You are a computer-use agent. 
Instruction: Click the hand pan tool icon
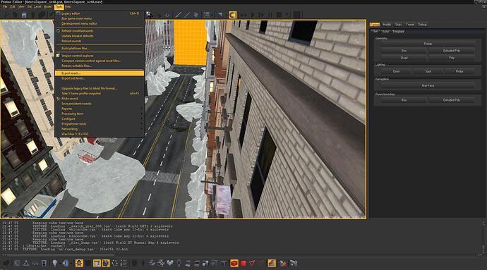click(x=196, y=15)
